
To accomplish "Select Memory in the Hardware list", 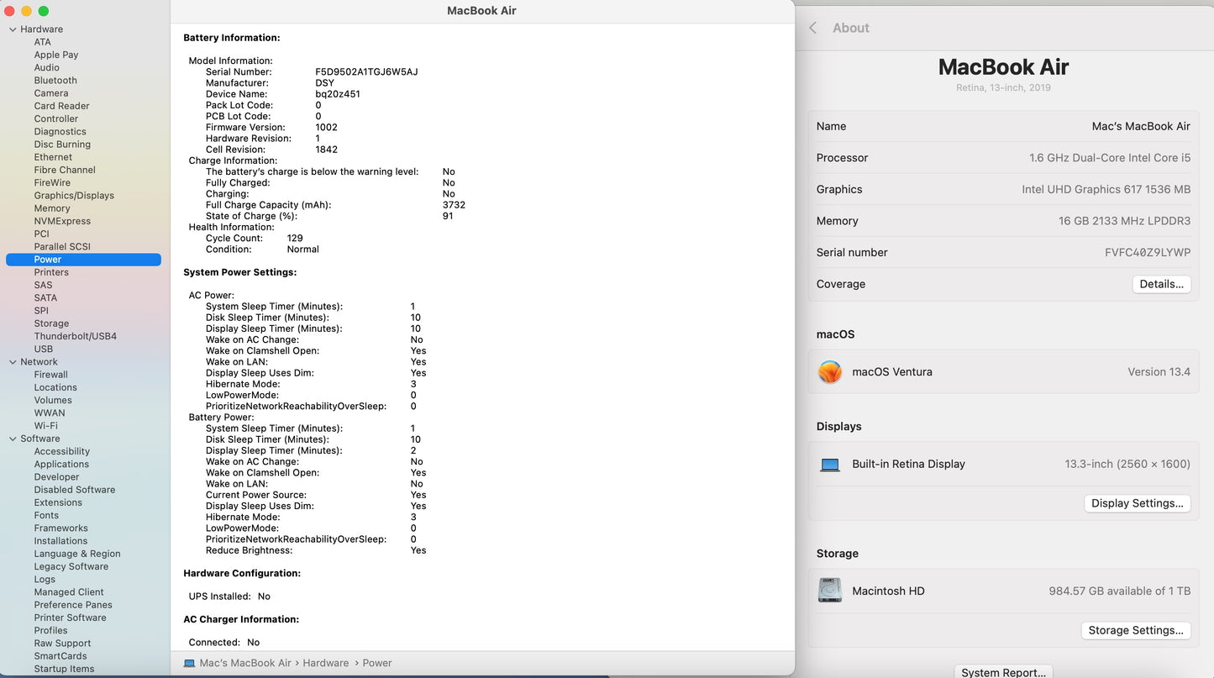I will coord(52,208).
